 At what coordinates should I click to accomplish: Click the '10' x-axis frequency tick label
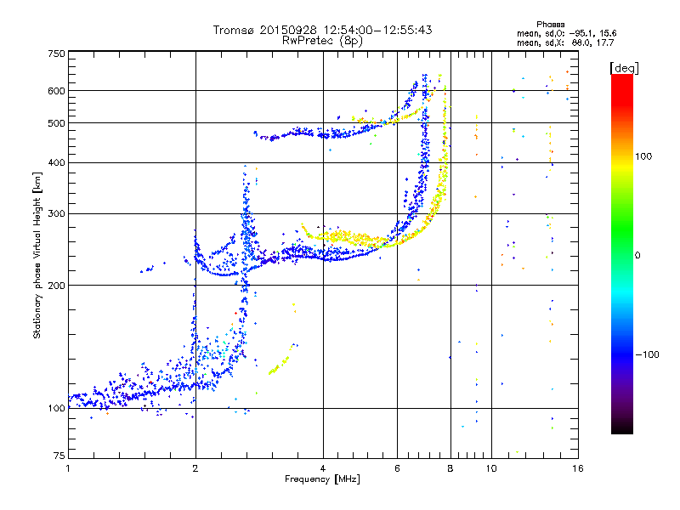click(491, 468)
